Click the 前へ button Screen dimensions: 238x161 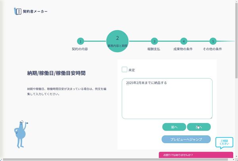(174, 127)
